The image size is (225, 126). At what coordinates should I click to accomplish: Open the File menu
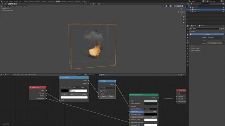pos(4,1)
